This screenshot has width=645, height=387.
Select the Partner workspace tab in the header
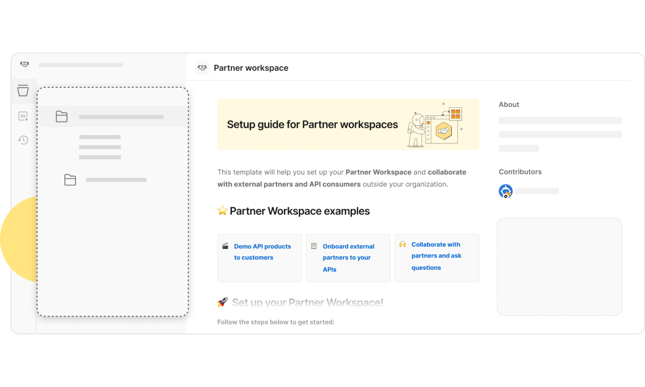(251, 68)
